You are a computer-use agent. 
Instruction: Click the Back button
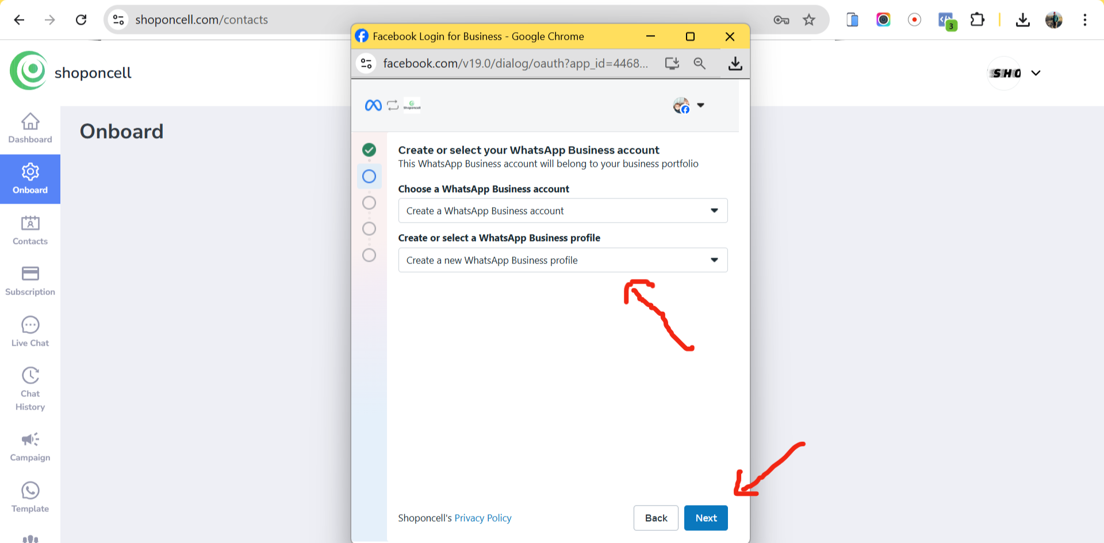pyautogui.click(x=656, y=518)
